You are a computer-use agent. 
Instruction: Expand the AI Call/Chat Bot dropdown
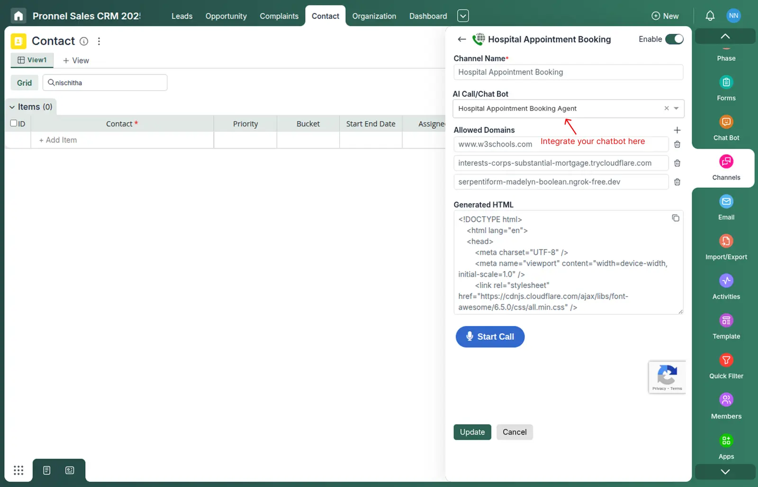676,108
